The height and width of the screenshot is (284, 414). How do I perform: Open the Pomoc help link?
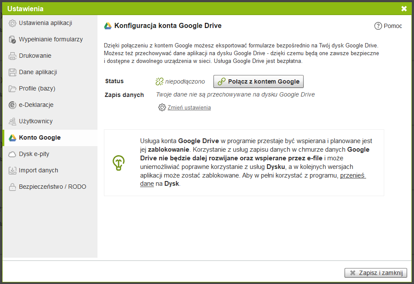tap(388, 26)
